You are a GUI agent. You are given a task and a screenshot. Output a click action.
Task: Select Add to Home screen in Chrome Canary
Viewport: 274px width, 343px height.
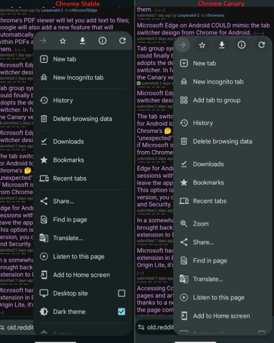point(223,316)
